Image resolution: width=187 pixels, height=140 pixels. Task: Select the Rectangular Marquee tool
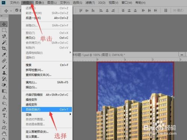[4, 30]
